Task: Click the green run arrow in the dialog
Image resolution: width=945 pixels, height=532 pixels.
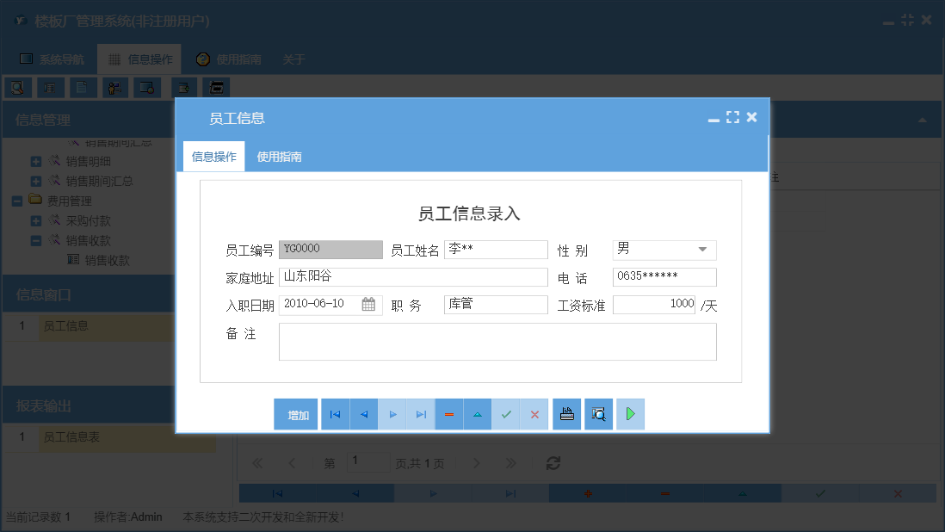Action: click(x=629, y=414)
